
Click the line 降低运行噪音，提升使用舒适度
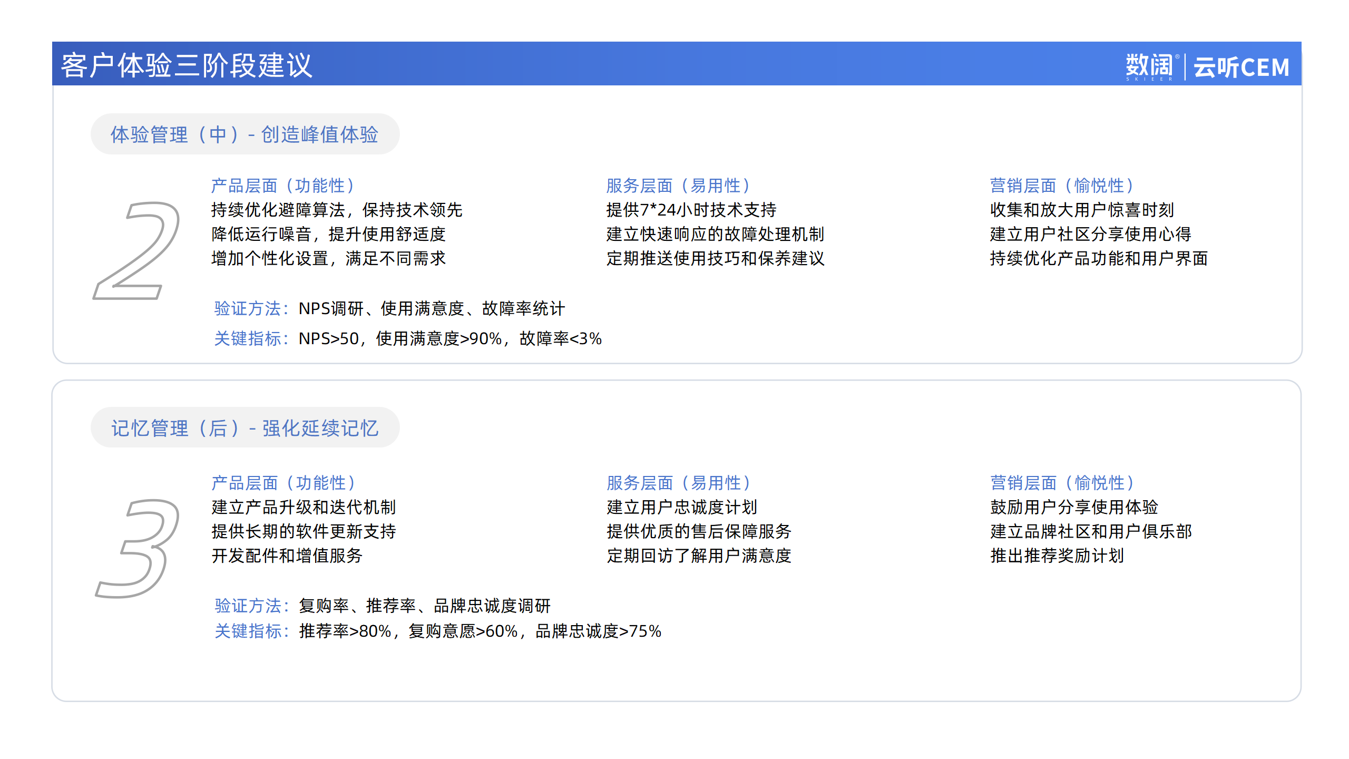(x=328, y=234)
